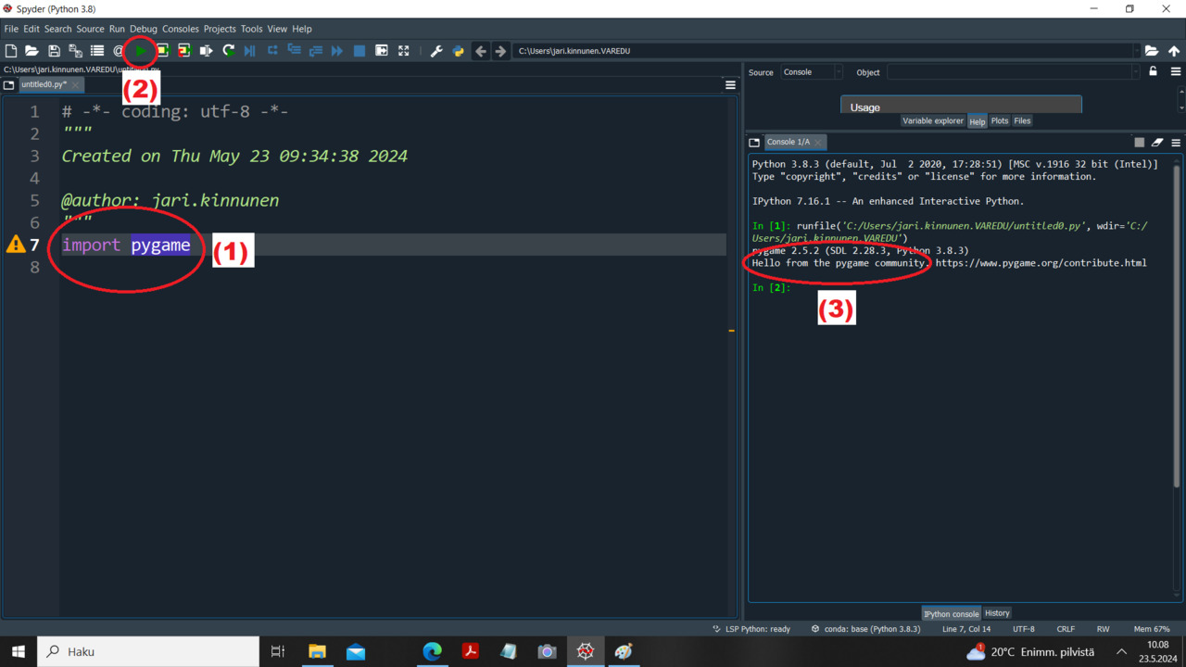Viewport: 1186px width, 667px height.
Task: Open the editor pane hamburger options menu
Action: click(x=730, y=84)
